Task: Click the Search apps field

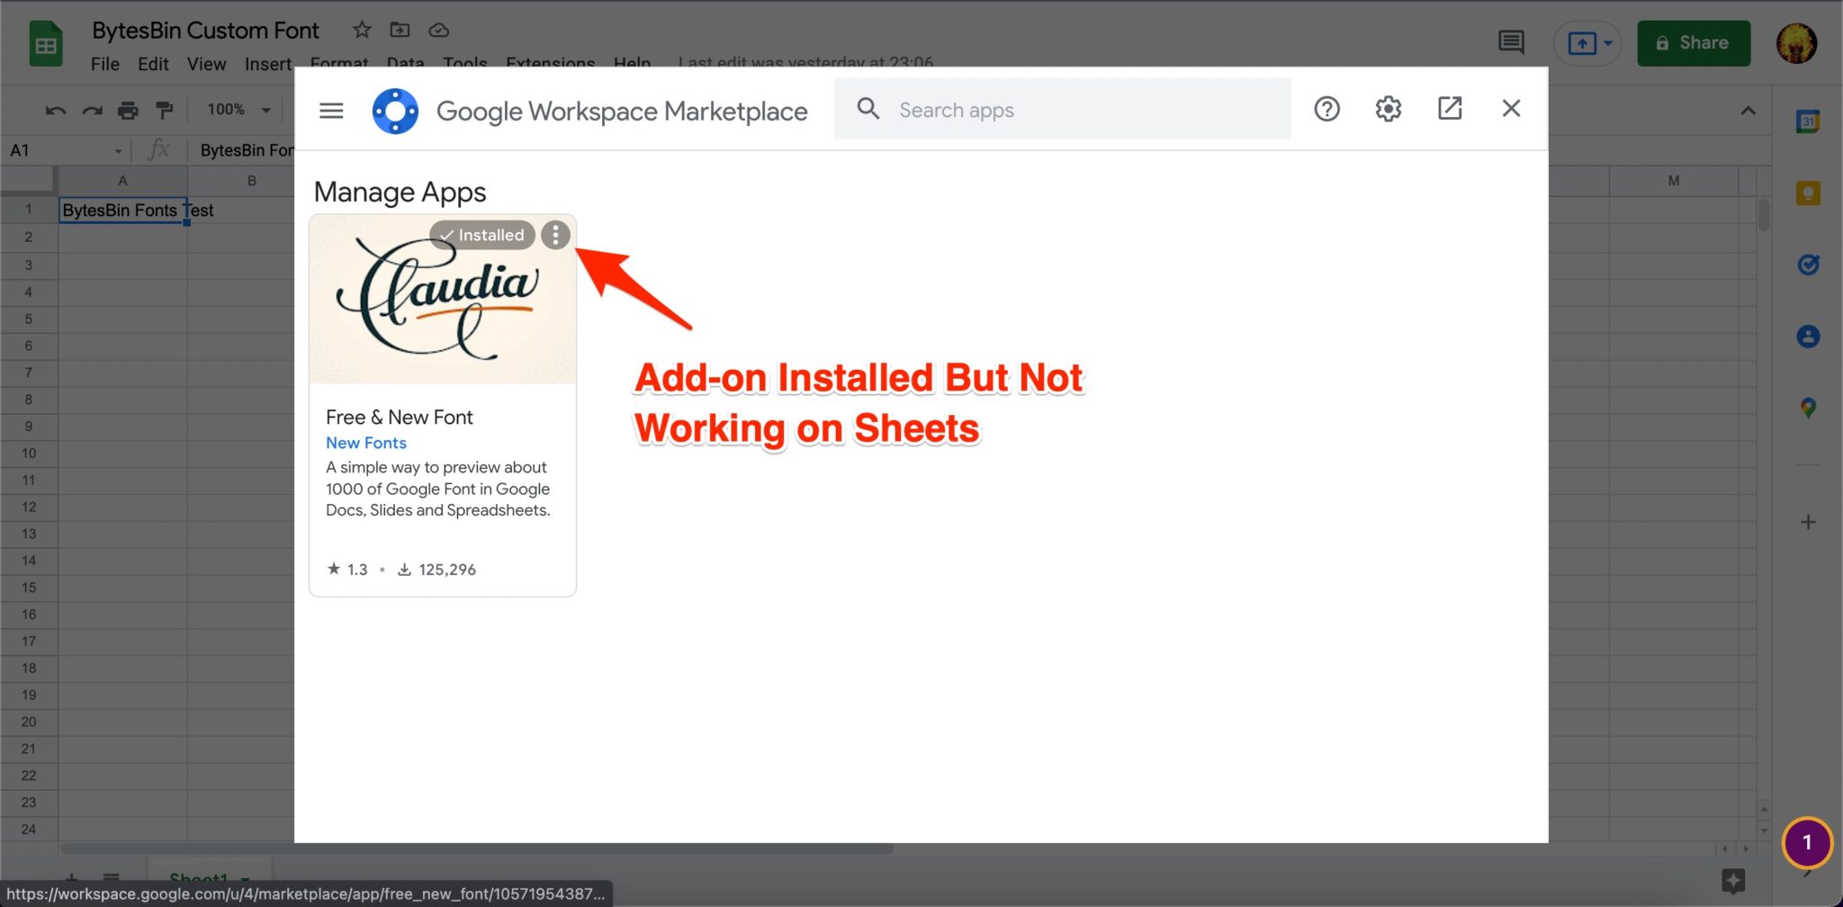Action: click(x=1062, y=110)
